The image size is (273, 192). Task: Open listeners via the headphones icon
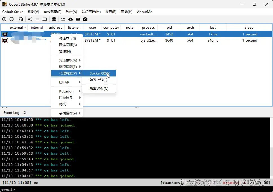pos(21,19)
